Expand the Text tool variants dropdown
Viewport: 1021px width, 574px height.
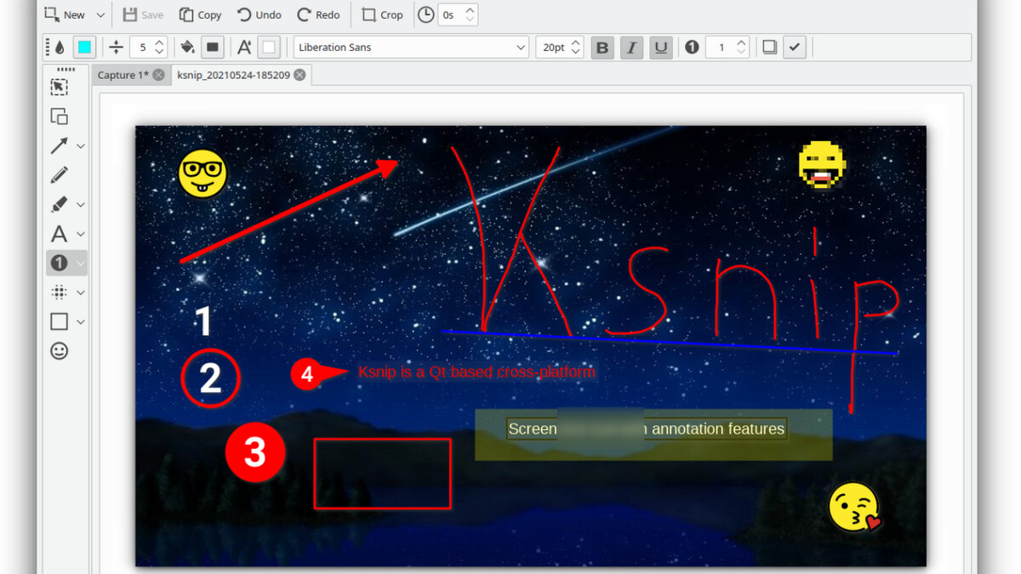[x=81, y=234]
